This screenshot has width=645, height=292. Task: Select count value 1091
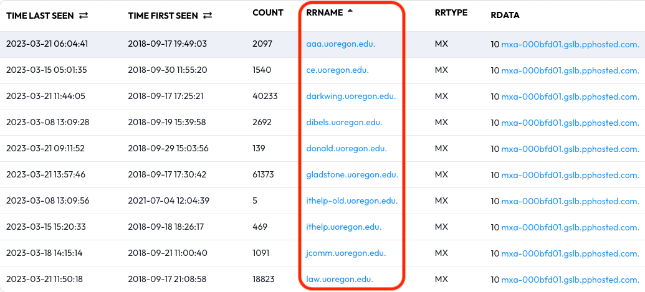[260, 253]
